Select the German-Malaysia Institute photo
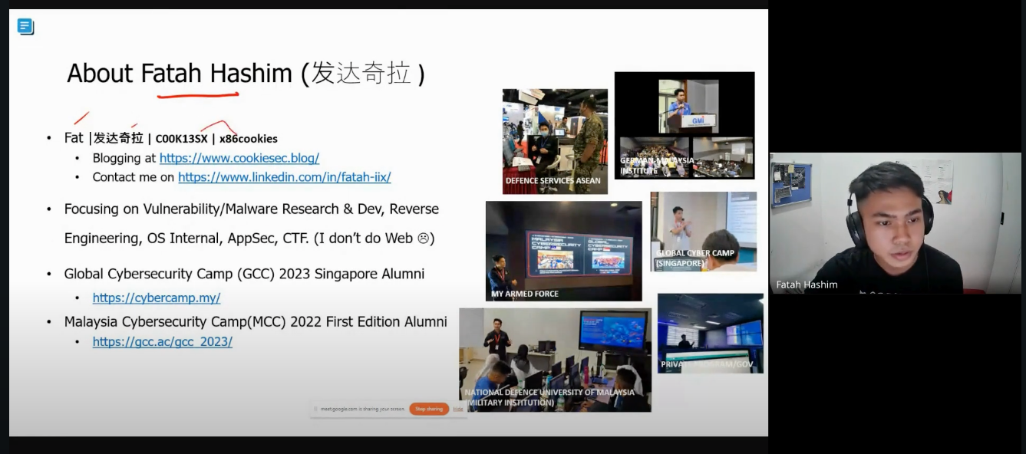The width and height of the screenshot is (1026, 454). coord(684,124)
